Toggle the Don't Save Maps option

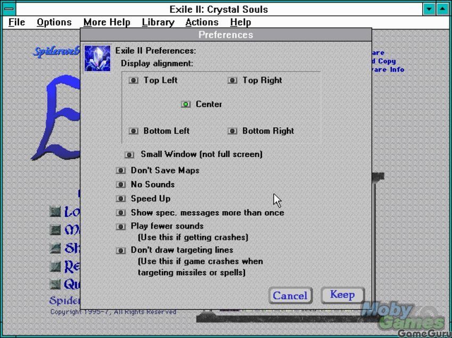point(120,171)
